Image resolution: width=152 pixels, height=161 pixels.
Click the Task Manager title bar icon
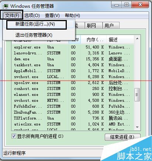[6, 6]
